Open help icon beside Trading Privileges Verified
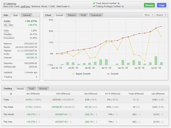The height and width of the screenshot is (128, 171). pyautogui.click(x=123, y=7)
